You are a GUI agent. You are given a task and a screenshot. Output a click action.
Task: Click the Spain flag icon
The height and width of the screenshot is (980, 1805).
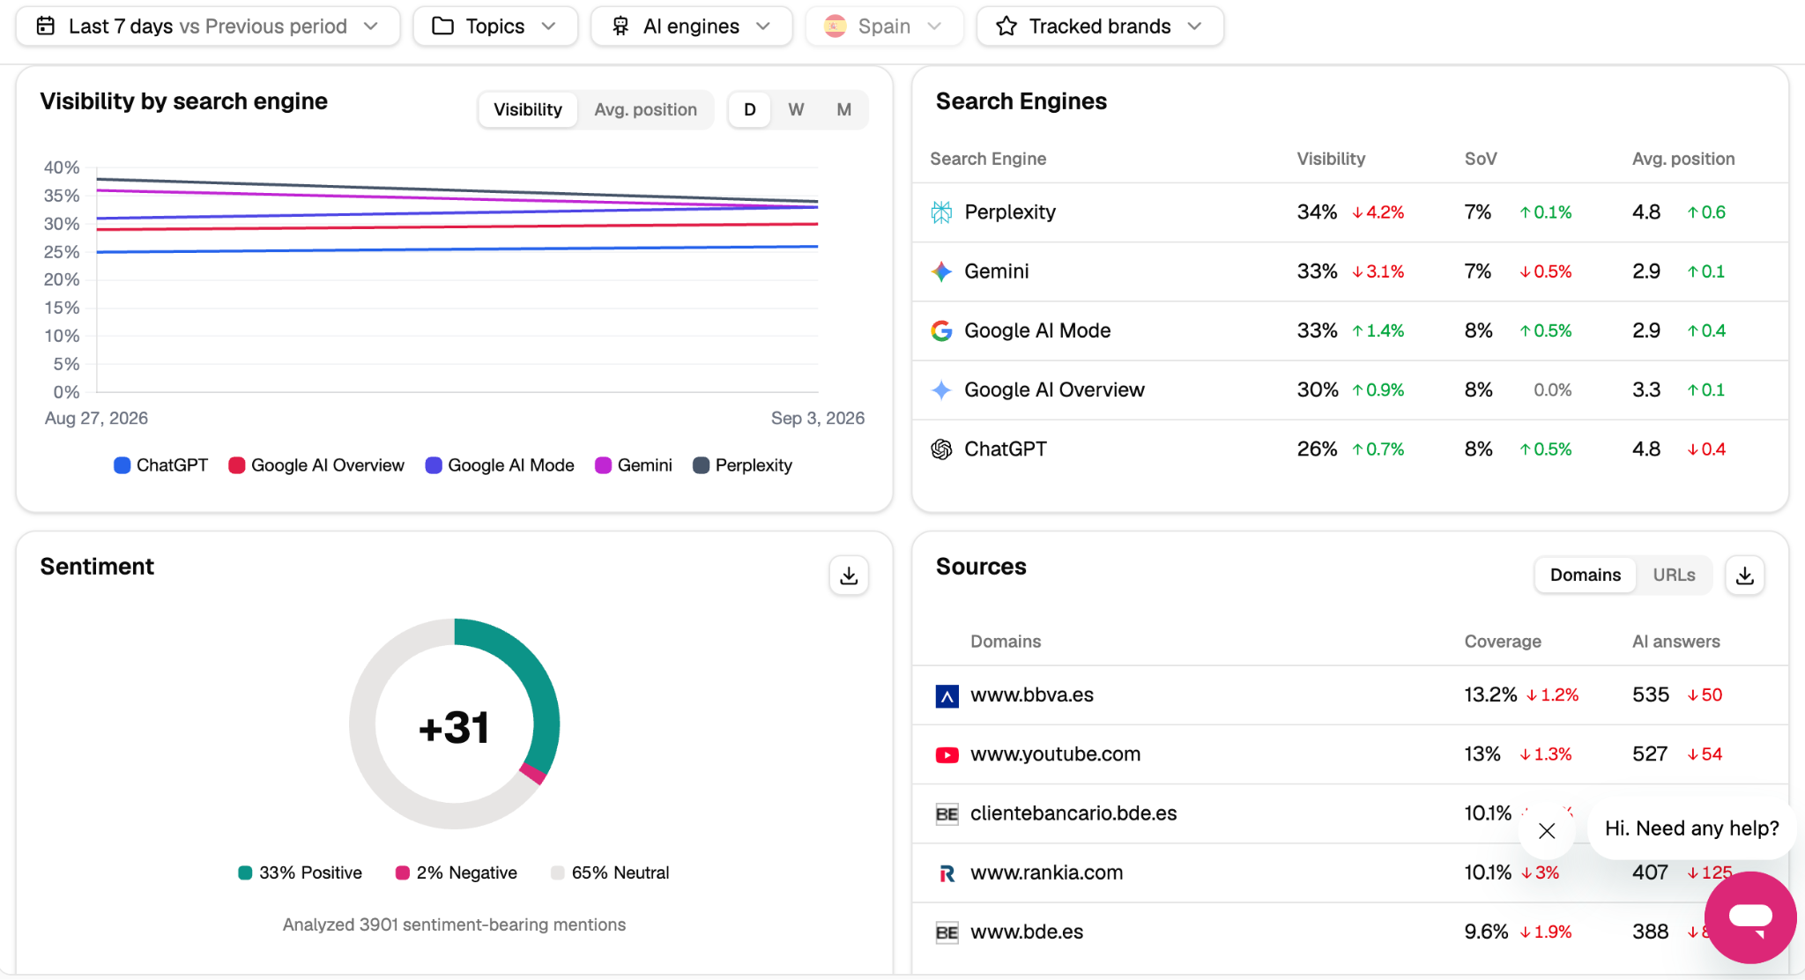tap(836, 26)
